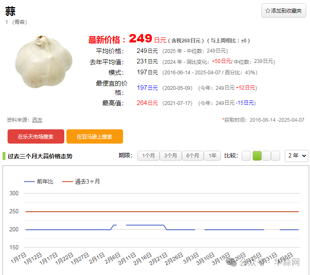Viewport: 310px width, 275px height.
Task: Click the large 249 latest price
Action: tap(140, 39)
